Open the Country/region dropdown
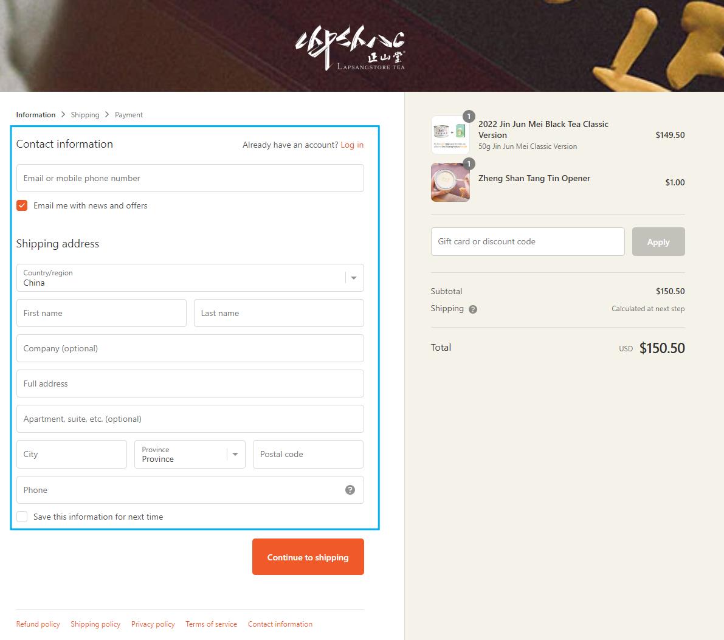Image resolution: width=724 pixels, height=640 pixels. point(190,278)
